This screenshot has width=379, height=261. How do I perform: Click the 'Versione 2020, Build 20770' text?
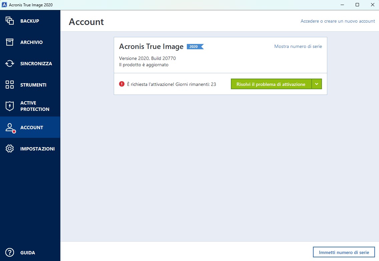coord(147,58)
